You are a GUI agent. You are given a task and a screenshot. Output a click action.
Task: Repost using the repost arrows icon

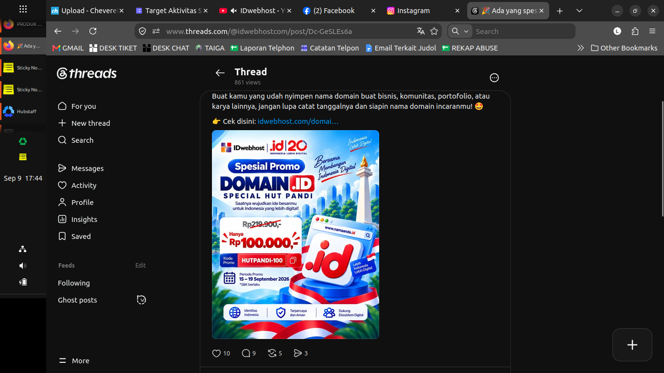coord(272,353)
